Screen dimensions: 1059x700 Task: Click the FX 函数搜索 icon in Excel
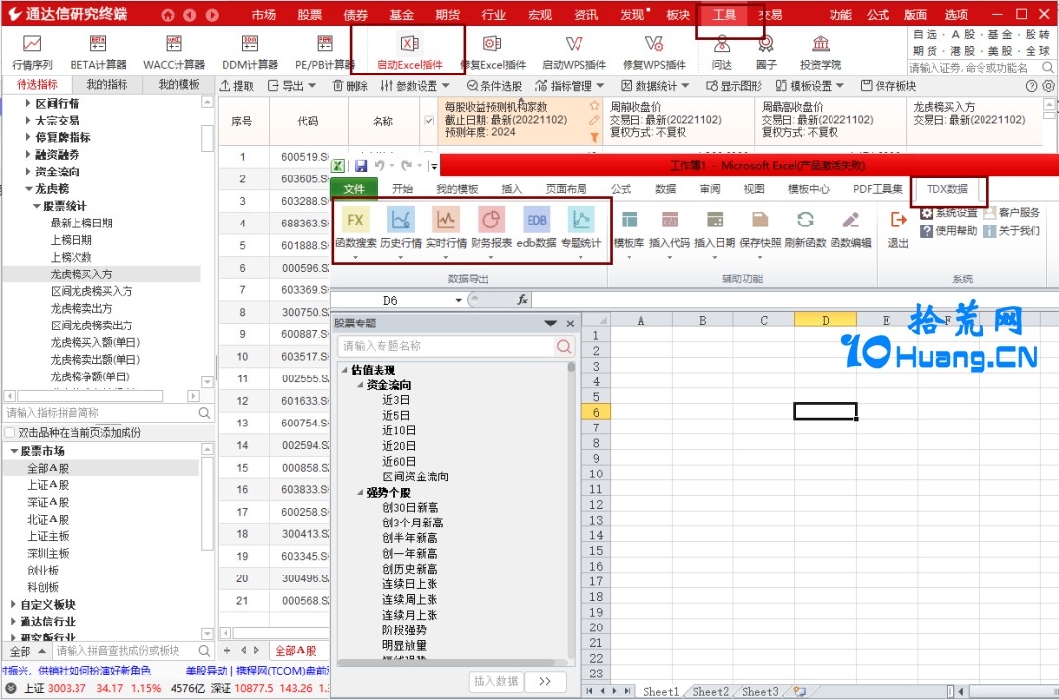point(355,220)
